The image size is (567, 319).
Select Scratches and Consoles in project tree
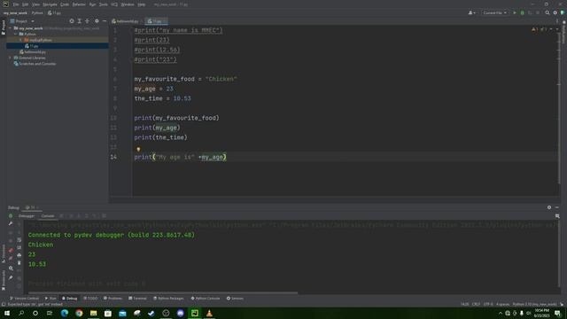click(35, 64)
